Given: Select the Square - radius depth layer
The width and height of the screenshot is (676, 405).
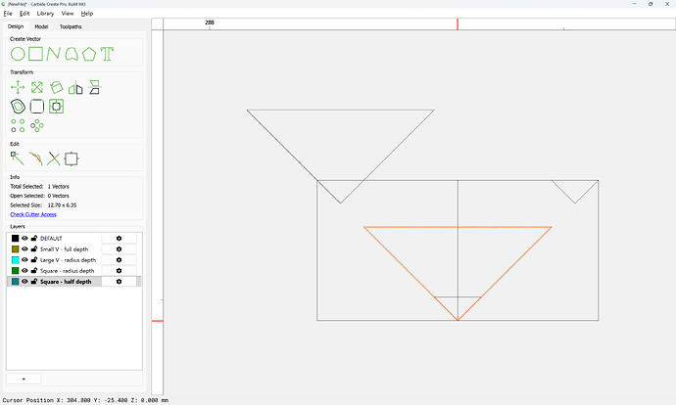Looking at the screenshot, I should [68, 271].
